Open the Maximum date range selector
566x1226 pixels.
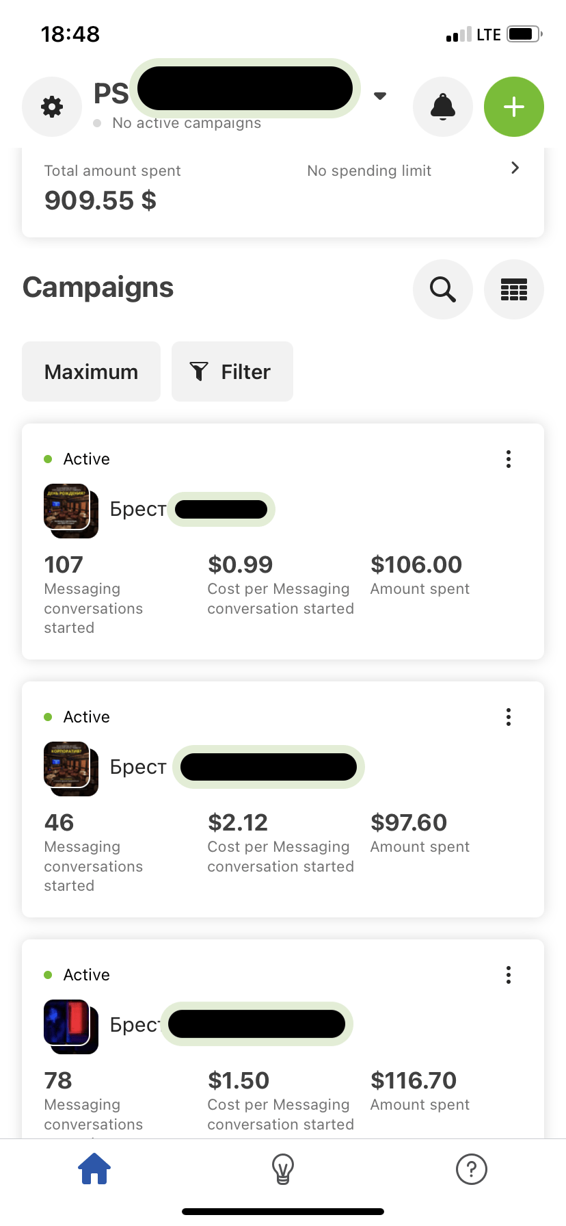(91, 371)
